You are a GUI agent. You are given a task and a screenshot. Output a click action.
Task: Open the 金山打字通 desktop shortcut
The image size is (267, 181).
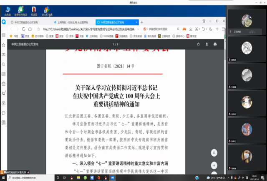click(47, 11)
